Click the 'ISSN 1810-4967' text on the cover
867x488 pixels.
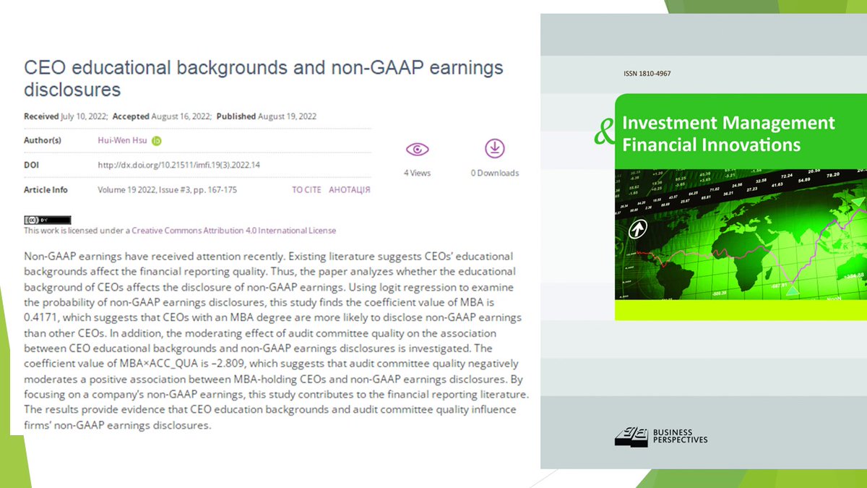click(x=647, y=74)
